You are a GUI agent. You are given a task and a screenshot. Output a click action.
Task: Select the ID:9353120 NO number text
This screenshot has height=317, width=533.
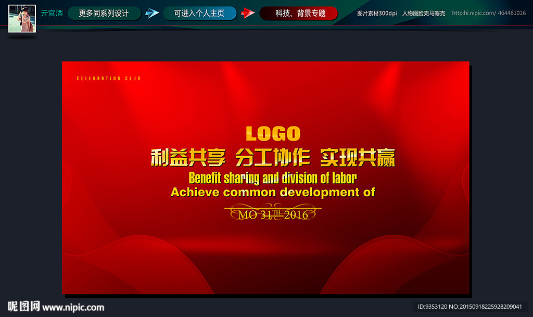tap(470, 307)
